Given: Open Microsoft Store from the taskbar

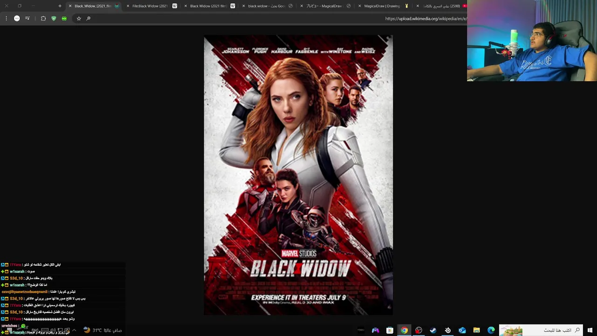Looking at the screenshot, I should (390, 330).
